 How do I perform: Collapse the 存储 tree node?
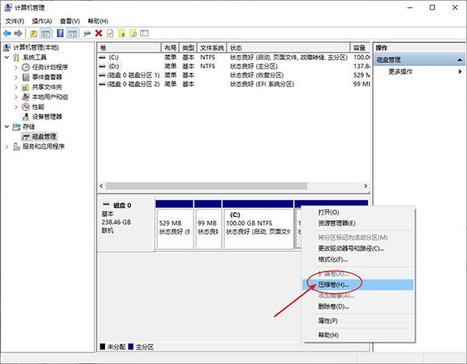[7, 127]
